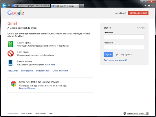Open the About Gmail link
Viewport: 156px width, 117px height.
13,71
